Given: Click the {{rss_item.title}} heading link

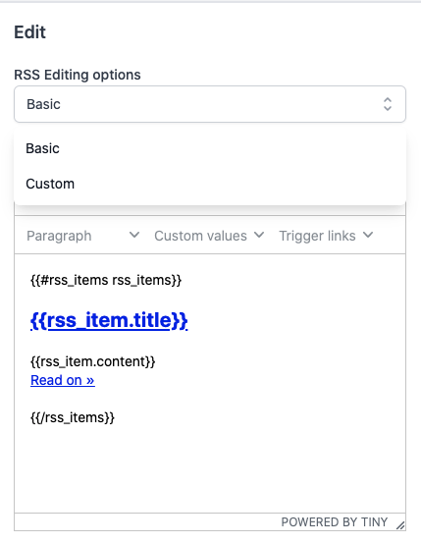Looking at the screenshot, I should tap(109, 320).
